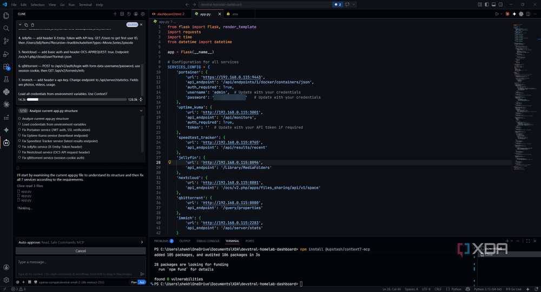The image size is (541, 292).
Task: Click the 'Fix Portainer service' checklist circle
Action: [19, 129]
